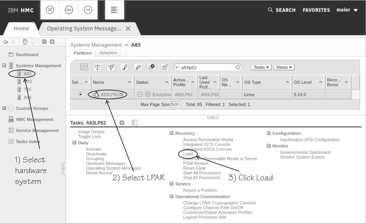Collapse the Daily task group

pos(74,143)
